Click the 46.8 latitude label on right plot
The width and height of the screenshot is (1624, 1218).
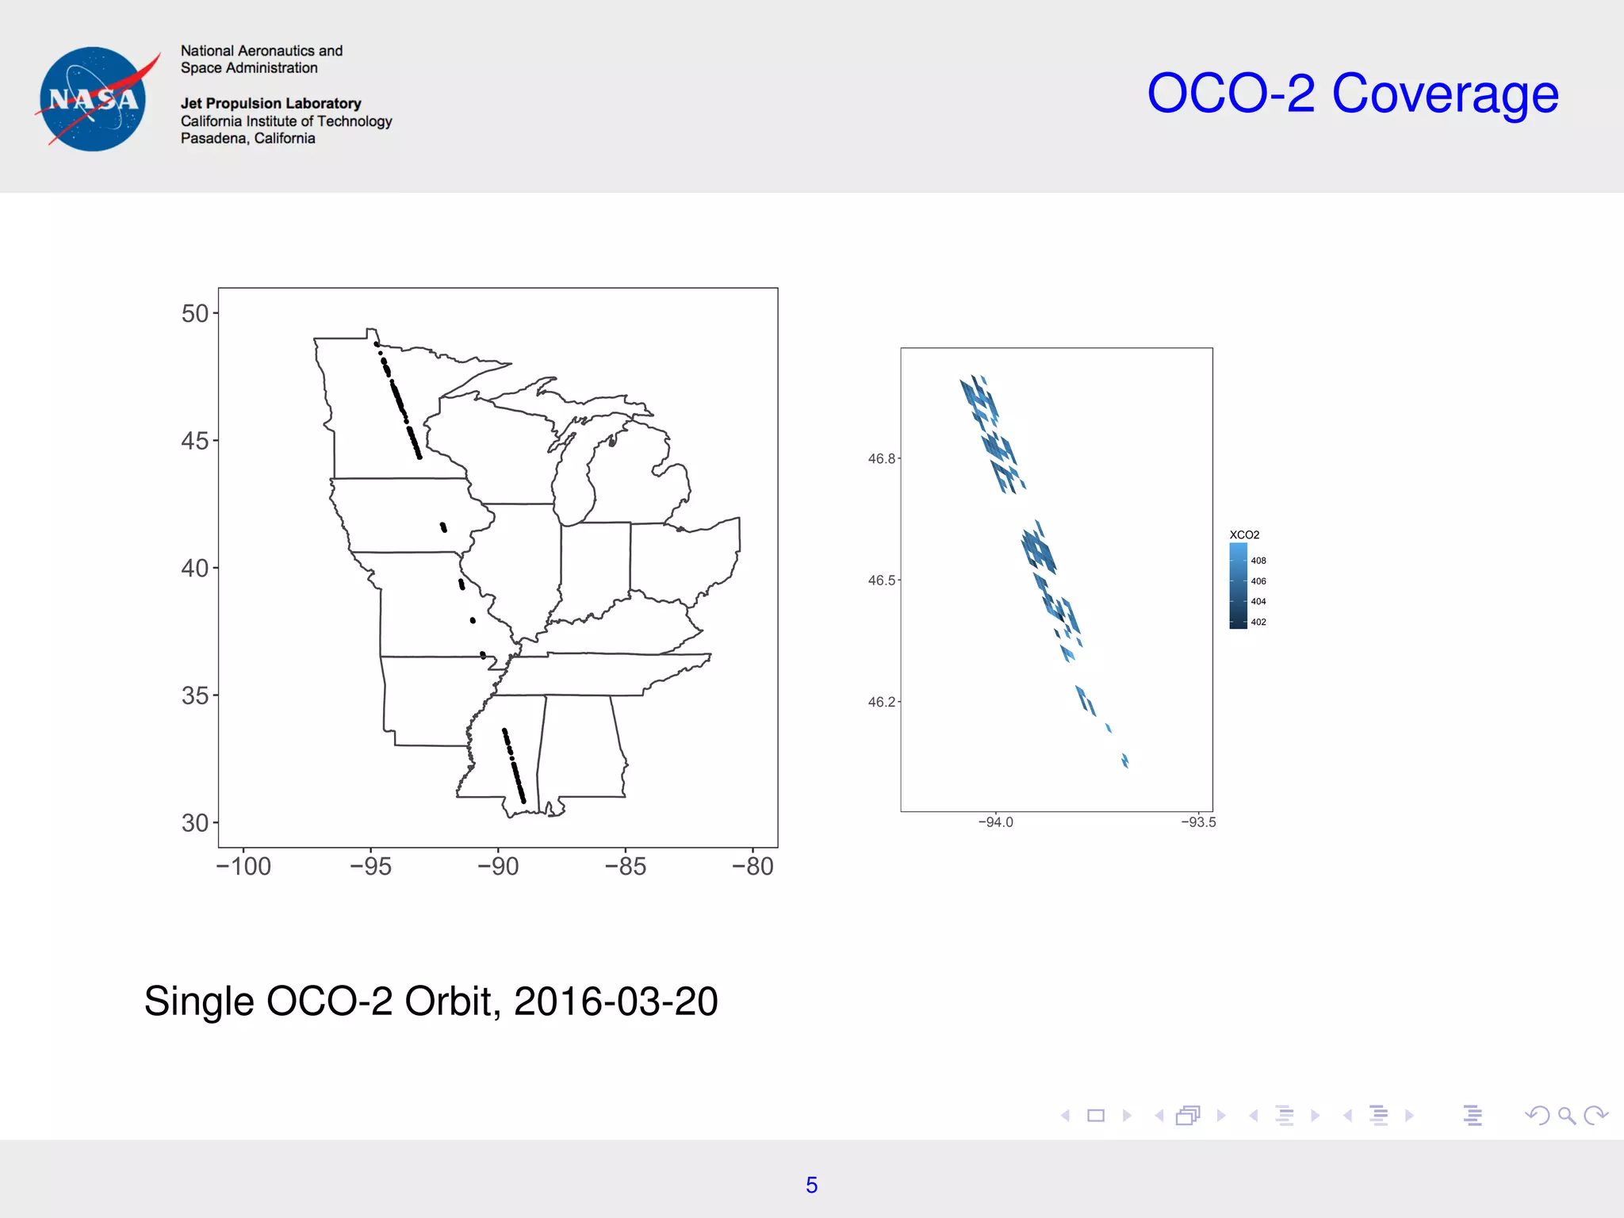click(x=881, y=458)
